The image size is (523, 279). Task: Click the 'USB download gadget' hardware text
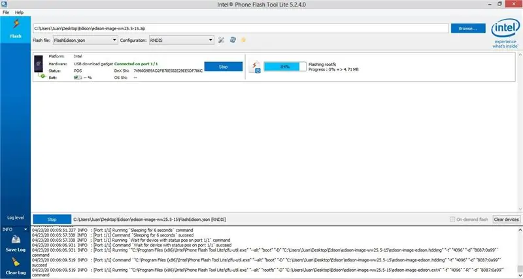(93, 63)
